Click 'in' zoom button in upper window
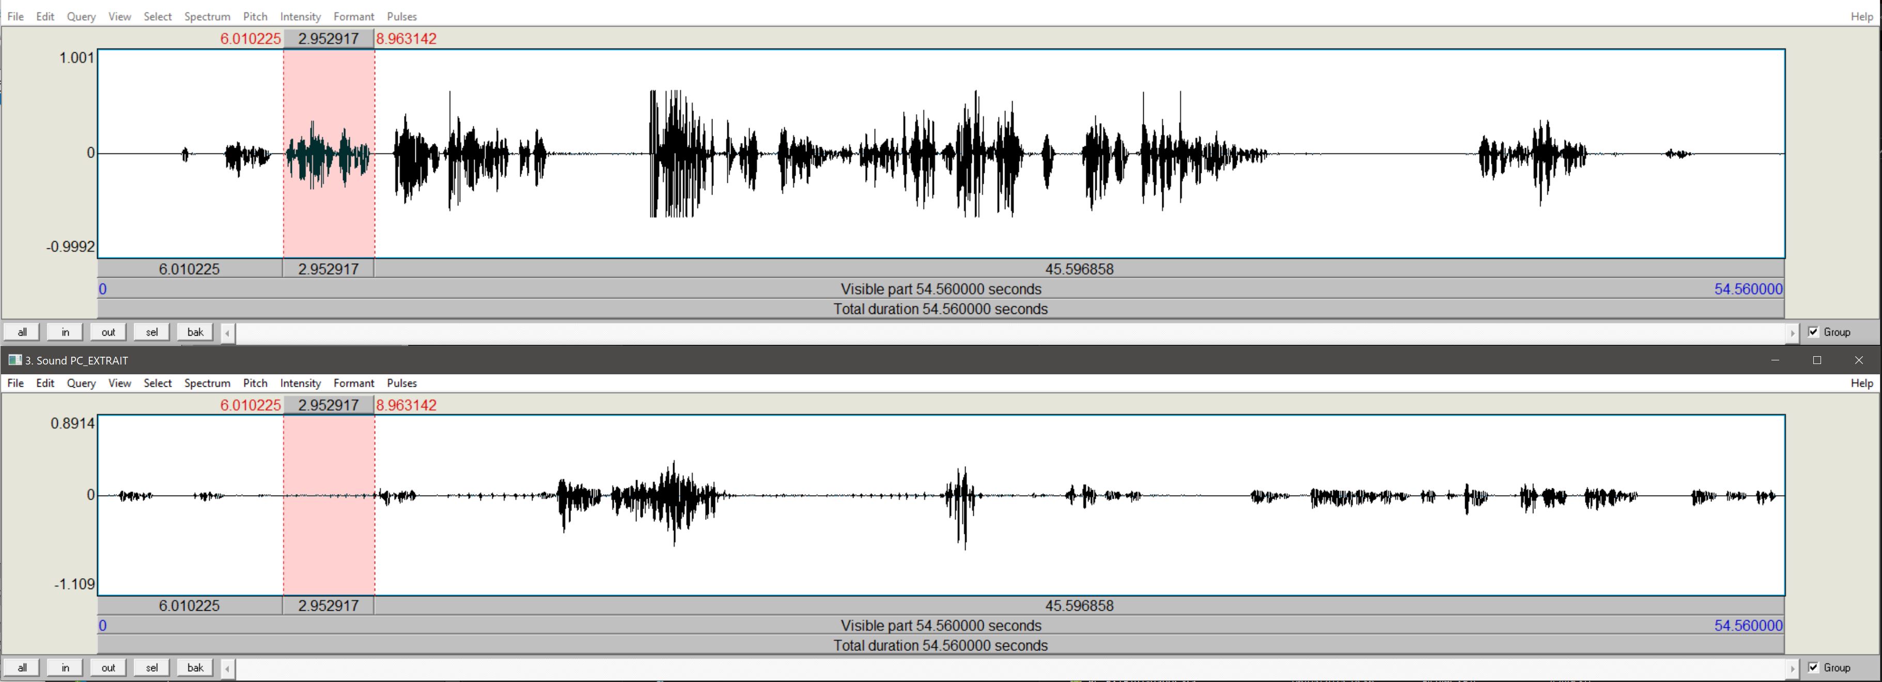Screen dimensions: 1882x682 pos(65,332)
